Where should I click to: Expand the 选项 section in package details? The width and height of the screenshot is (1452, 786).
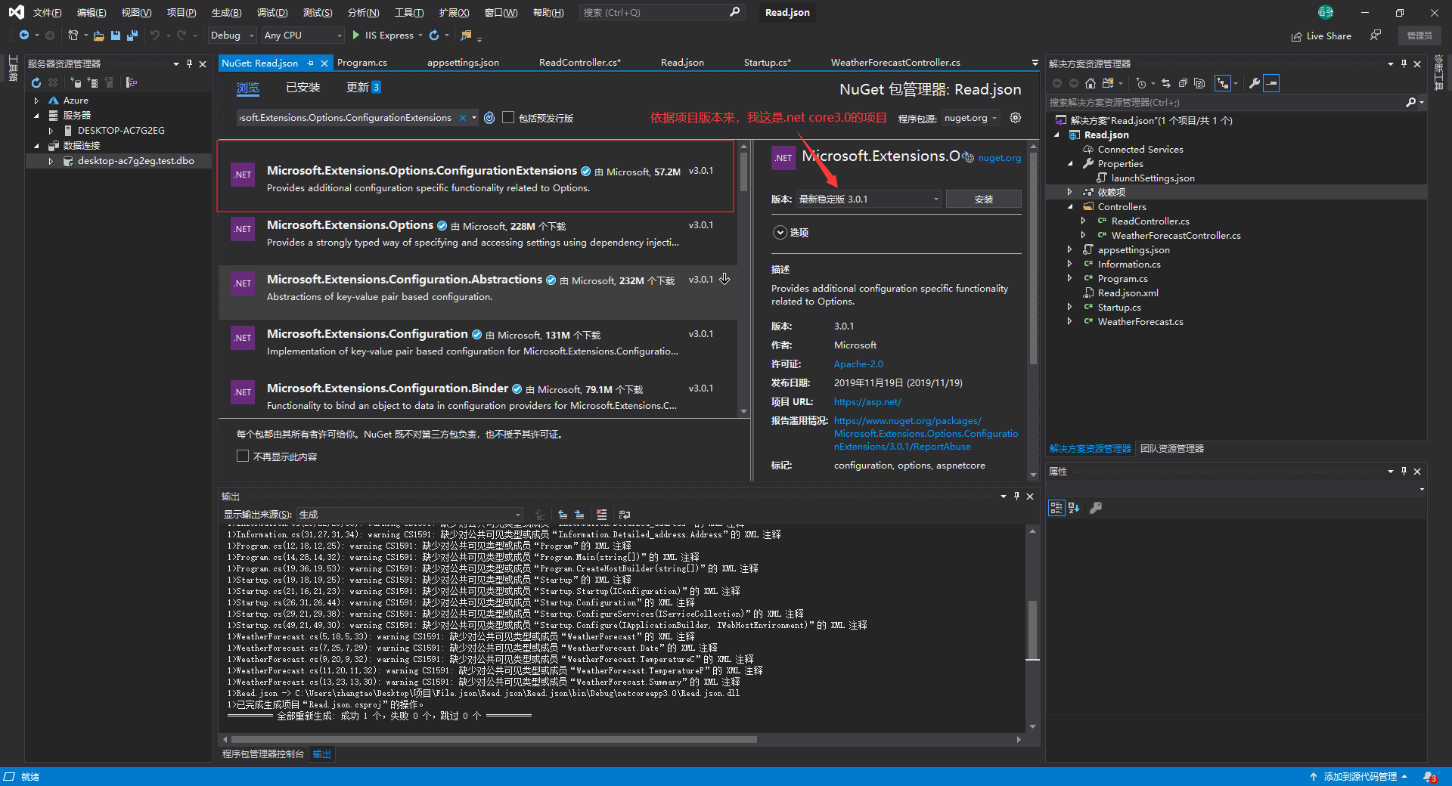(x=780, y=233)
